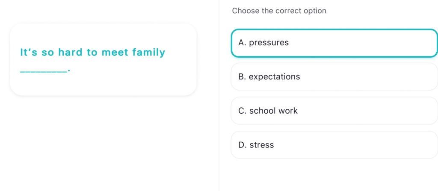This screenshot has width=438, height=191.
Task: Click the word 'pressures' in the highlighted option
Action: pyautogui.click(x=269, y=43)
